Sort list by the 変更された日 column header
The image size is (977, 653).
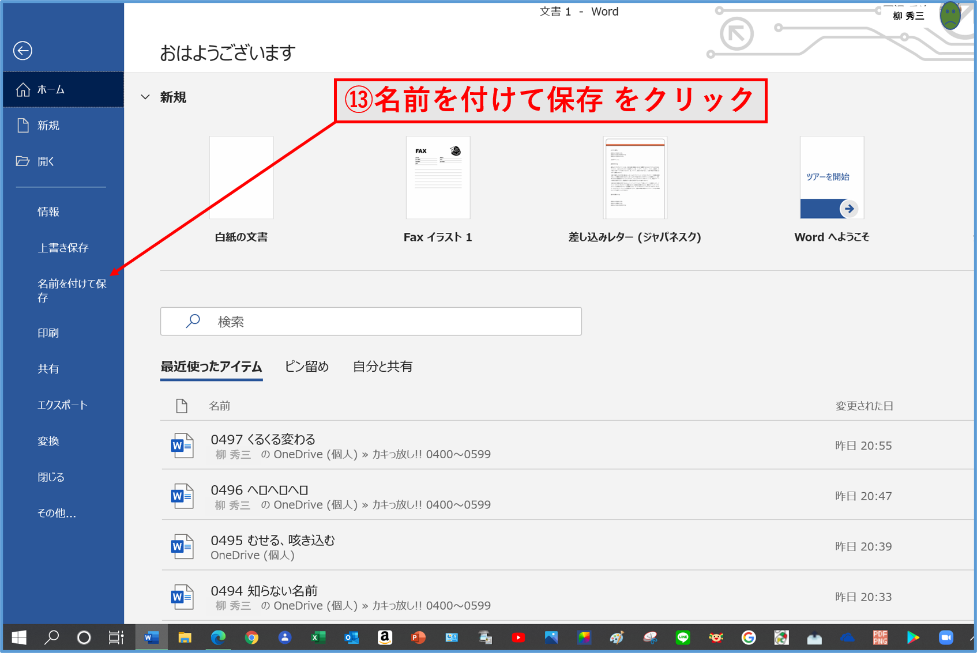click(x=864, y=406)
